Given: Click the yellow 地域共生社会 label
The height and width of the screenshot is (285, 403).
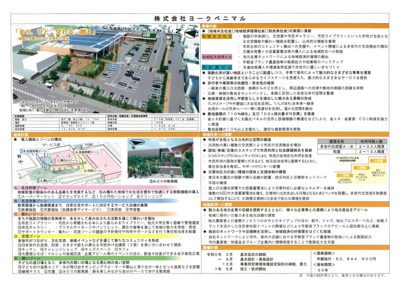Looking at the screenshot, I should [217, 36].
